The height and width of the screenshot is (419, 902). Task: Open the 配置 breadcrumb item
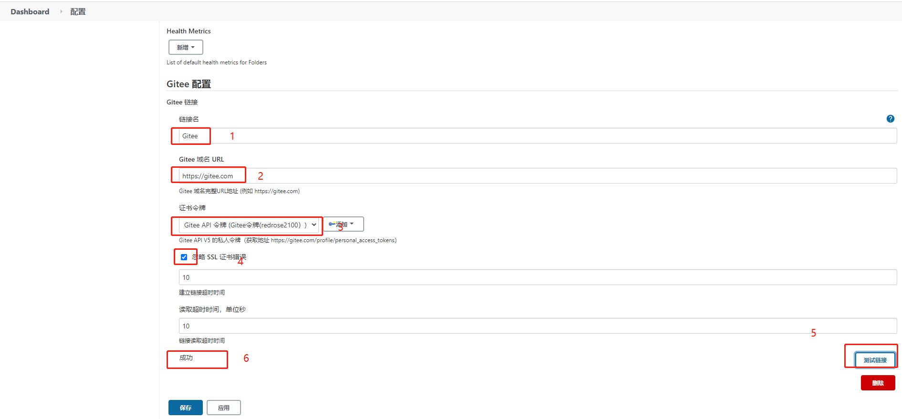[x=78, y=11]
